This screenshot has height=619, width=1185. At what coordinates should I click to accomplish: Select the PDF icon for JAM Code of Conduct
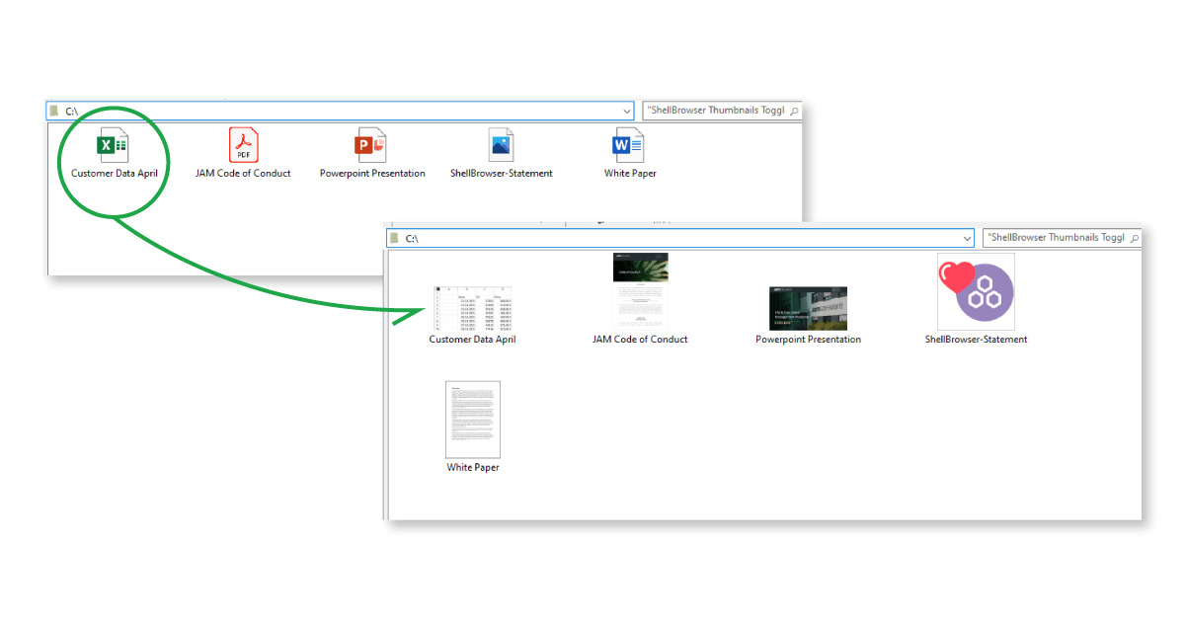pyautogui.click(x=243, y=146)
